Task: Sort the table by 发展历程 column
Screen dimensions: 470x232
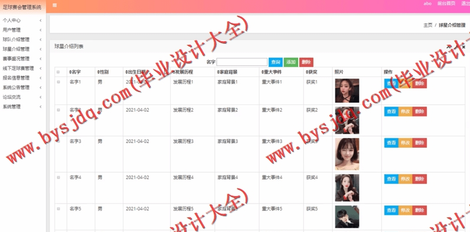Action: [182, 72]
